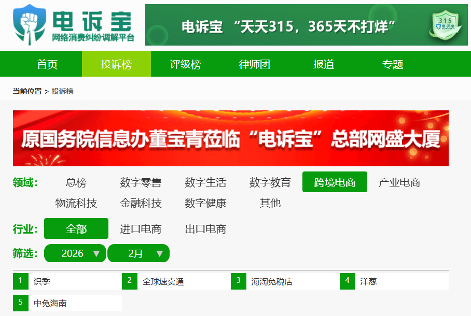This screenshot has height=316, width=471.
Task: Select the 金融科技 domain filter
Action: (141, 203)
